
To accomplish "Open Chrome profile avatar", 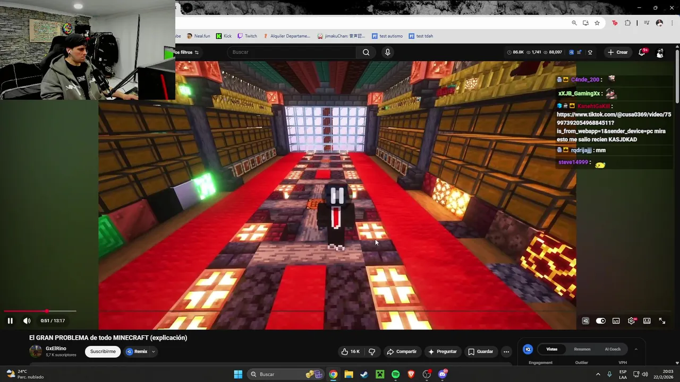I will coord(659,23).
